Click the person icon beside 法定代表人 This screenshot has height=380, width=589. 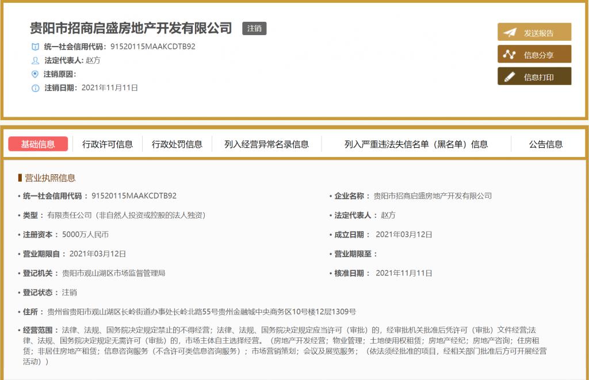tap(35, 60)
